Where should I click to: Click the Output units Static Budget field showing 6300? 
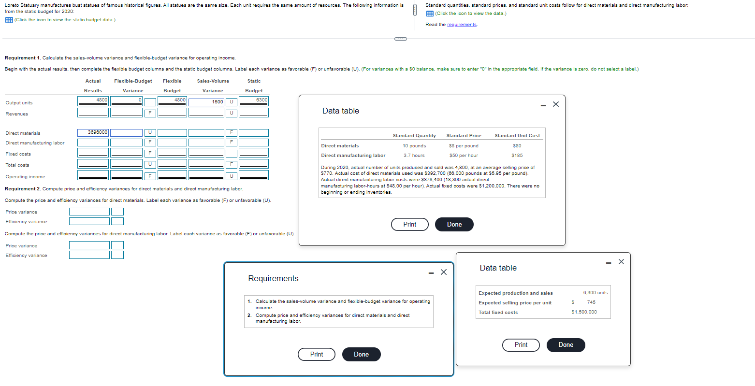tap(254, 100)
